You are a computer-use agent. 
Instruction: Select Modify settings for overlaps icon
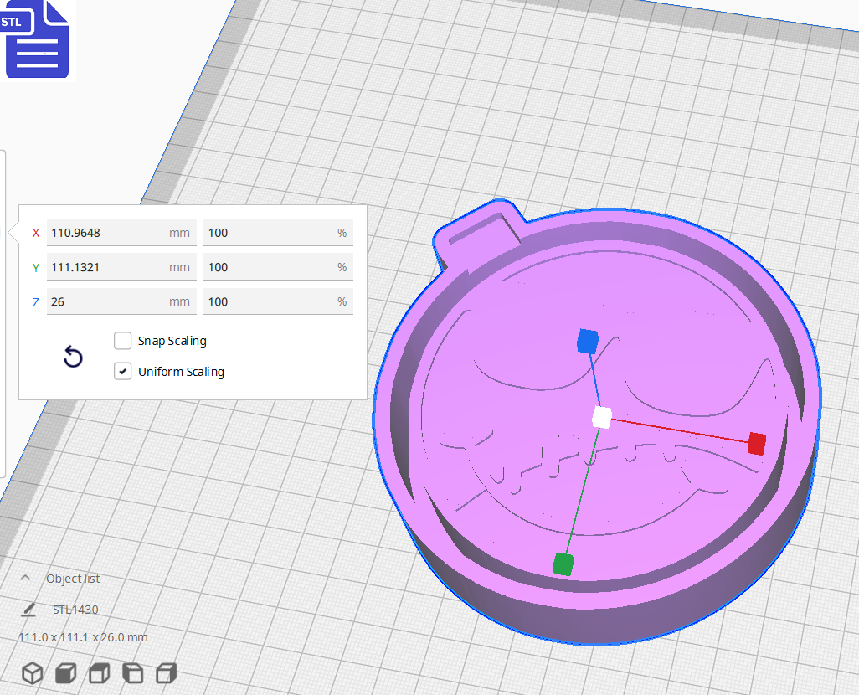(x=98, y=673)
